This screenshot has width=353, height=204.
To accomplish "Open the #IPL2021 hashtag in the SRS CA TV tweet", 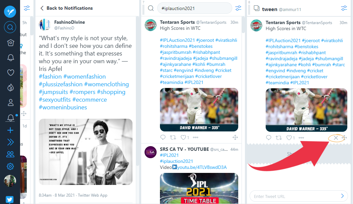I will tap(169, 155).
